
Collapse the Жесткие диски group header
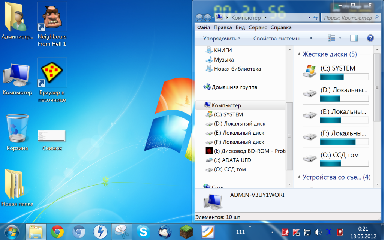329,54
